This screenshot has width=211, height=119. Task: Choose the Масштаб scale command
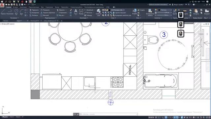coord(45,15)
